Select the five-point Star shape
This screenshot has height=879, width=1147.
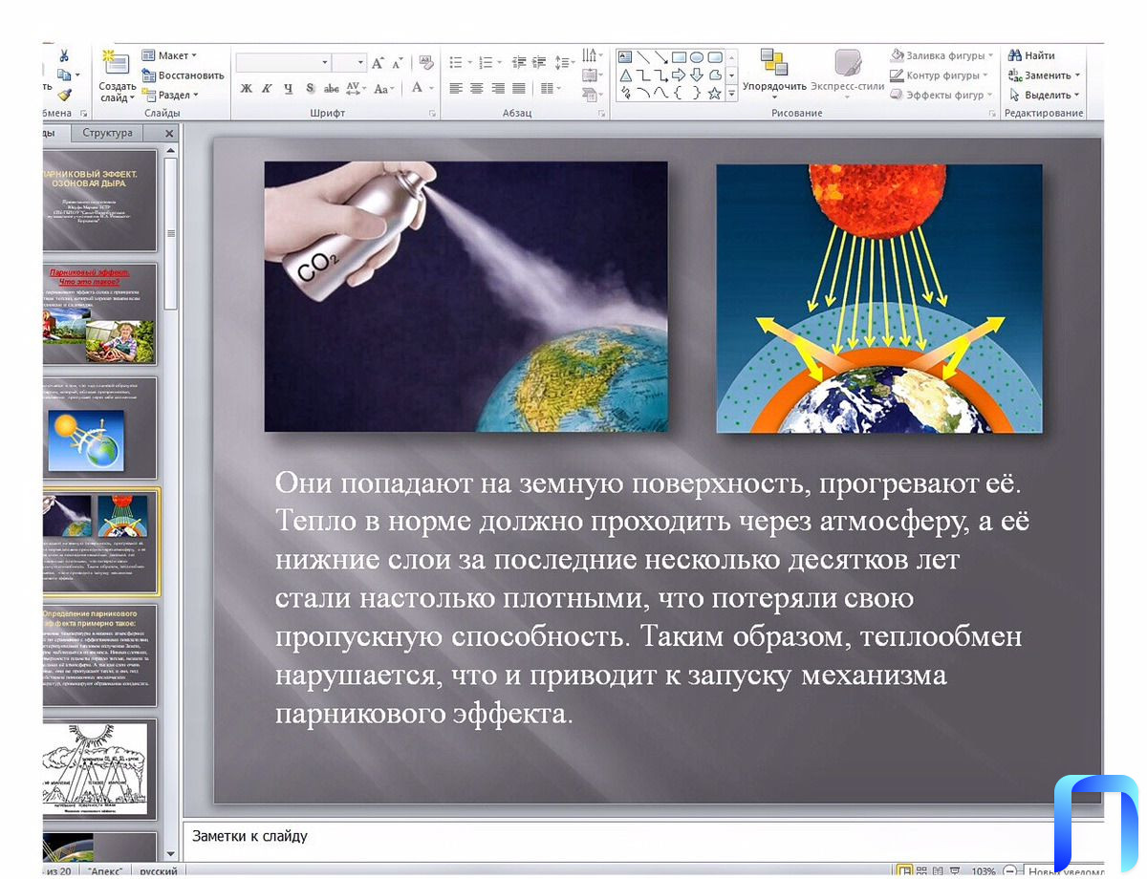pos(714,93)
